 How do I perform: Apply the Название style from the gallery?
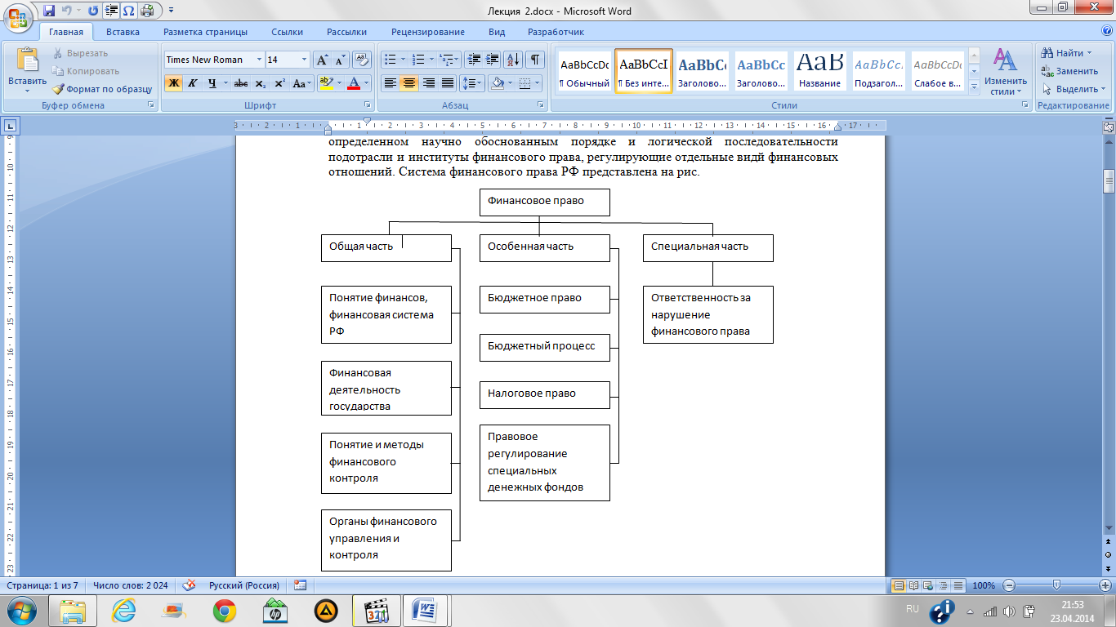(x=820, y=71)
